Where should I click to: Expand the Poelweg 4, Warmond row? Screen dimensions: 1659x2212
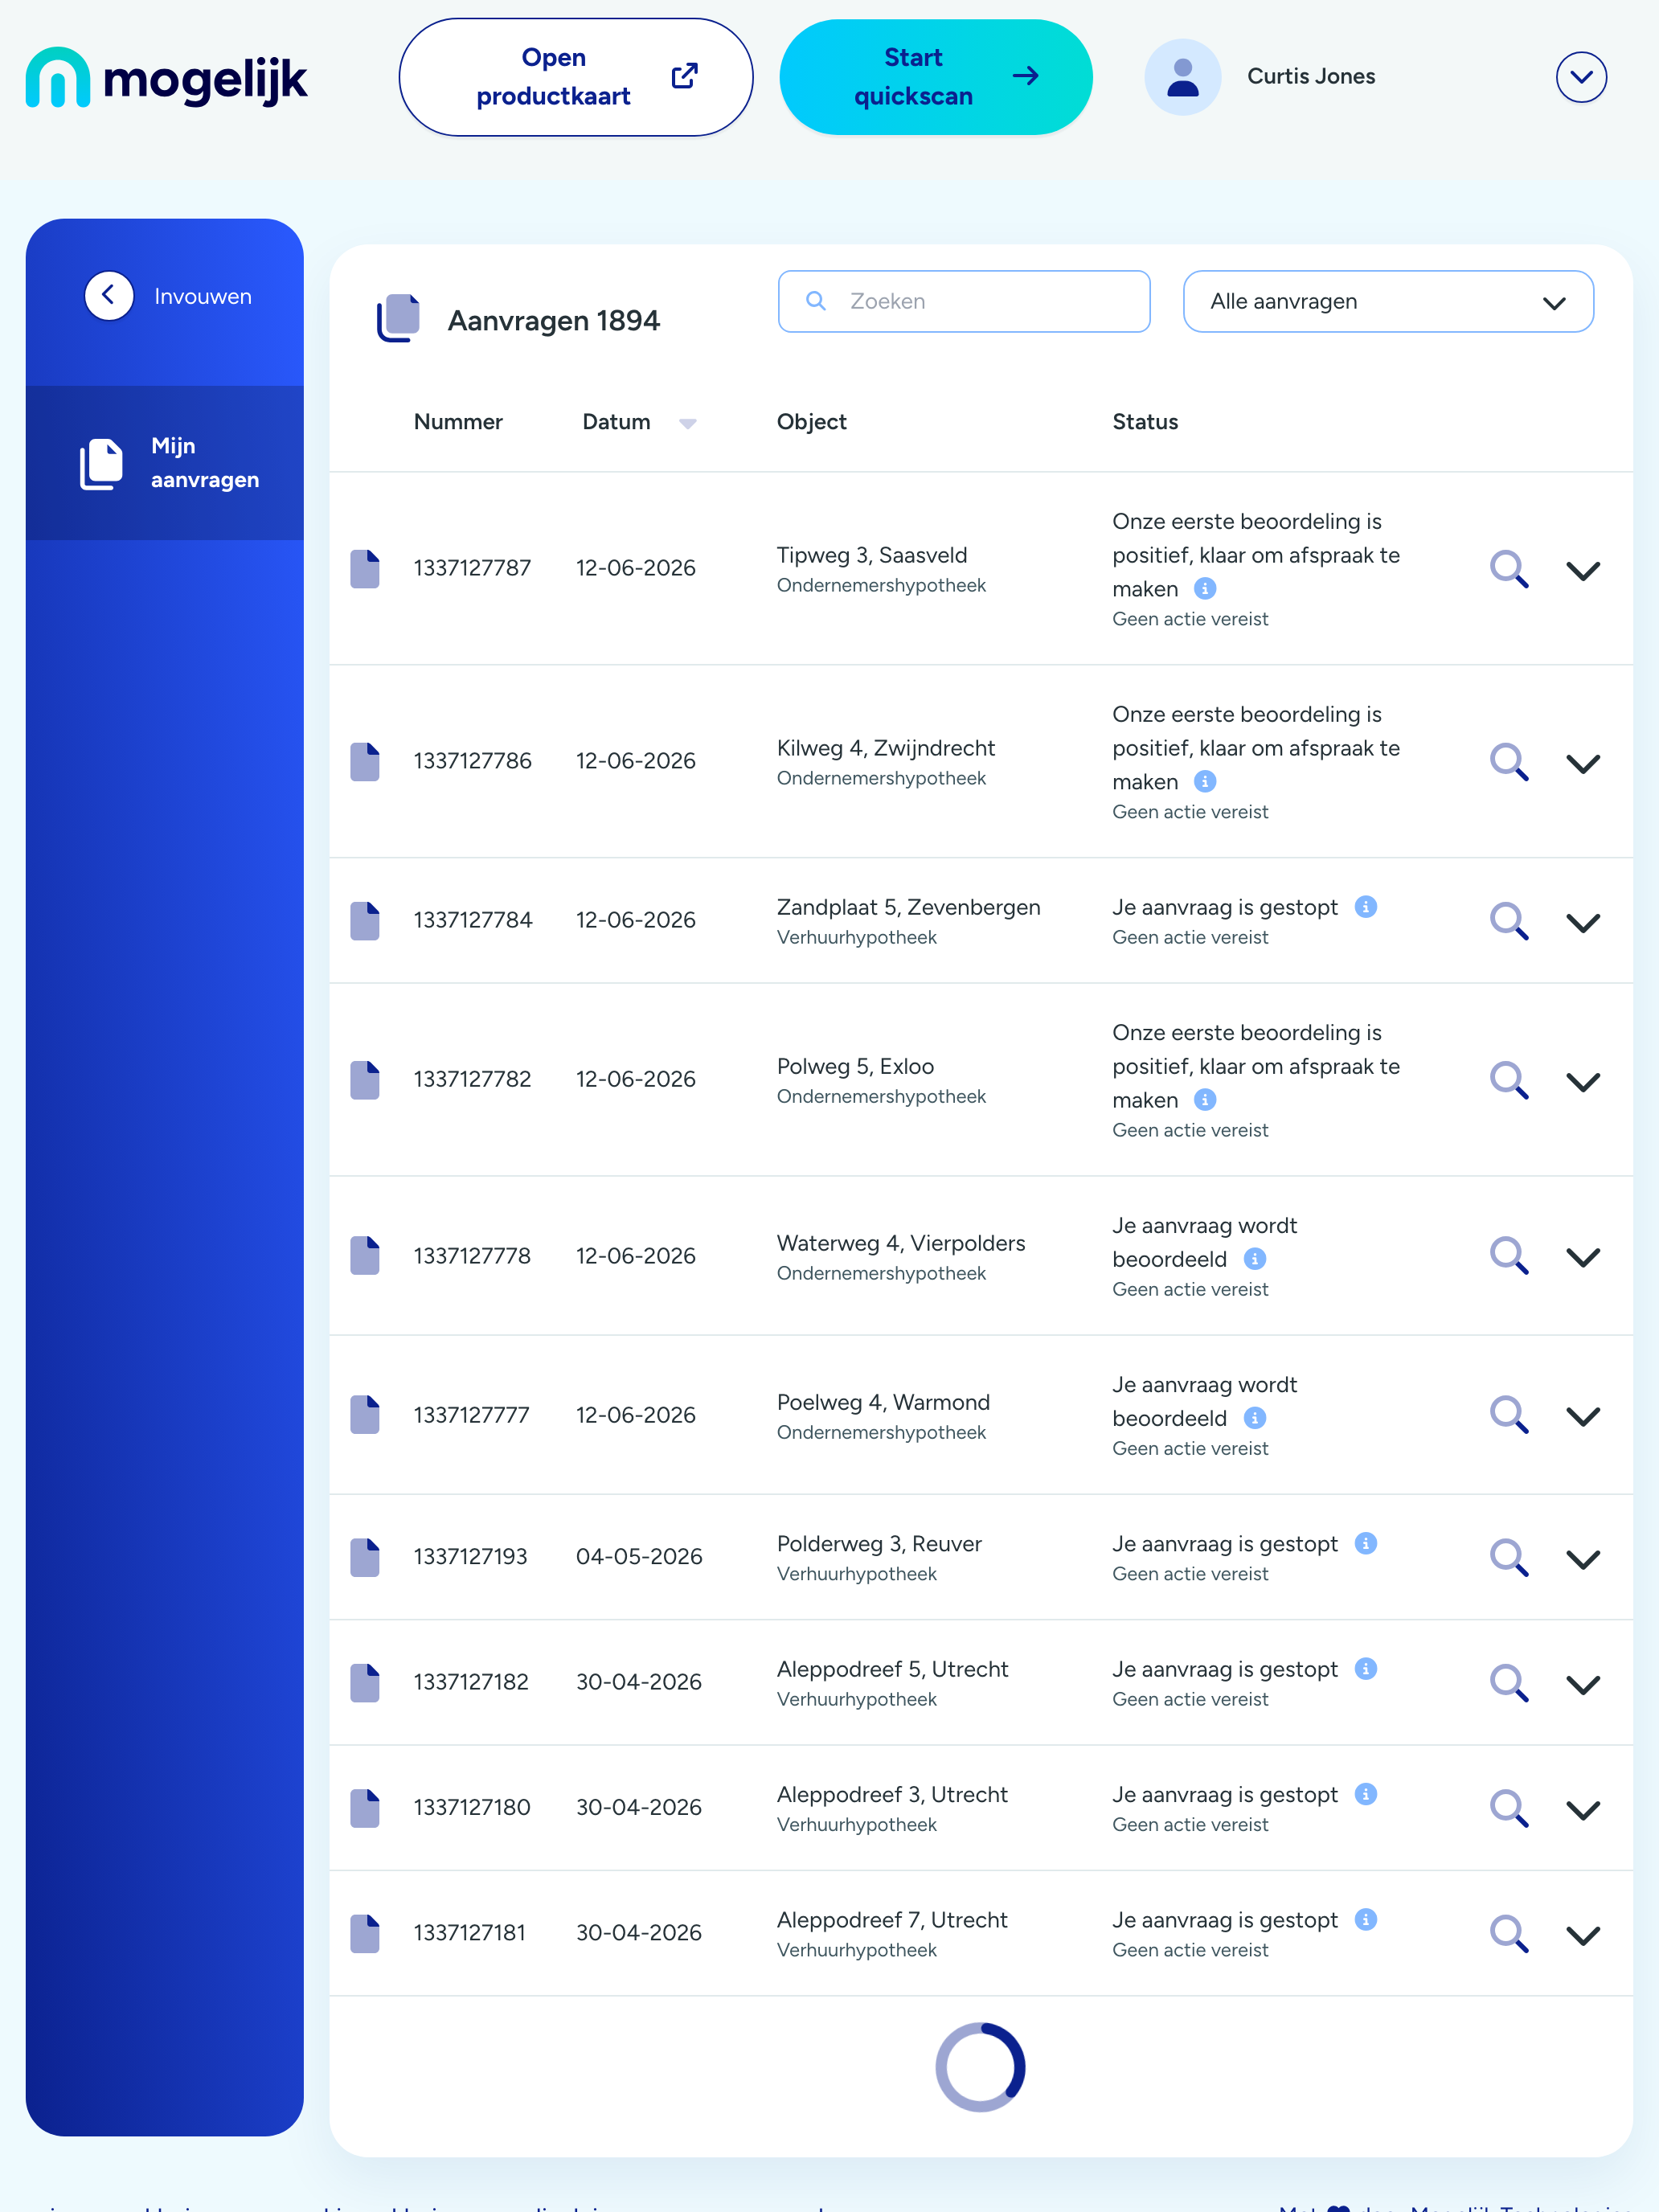pos(1582,1416)
